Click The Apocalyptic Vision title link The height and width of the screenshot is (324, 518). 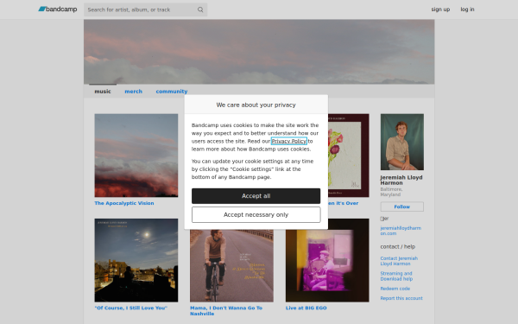tap(124, 203)
